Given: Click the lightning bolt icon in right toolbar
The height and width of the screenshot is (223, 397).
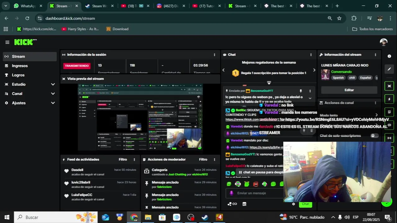Looking at the screenshot, I should pyautogui.click(x=389, y=99).
